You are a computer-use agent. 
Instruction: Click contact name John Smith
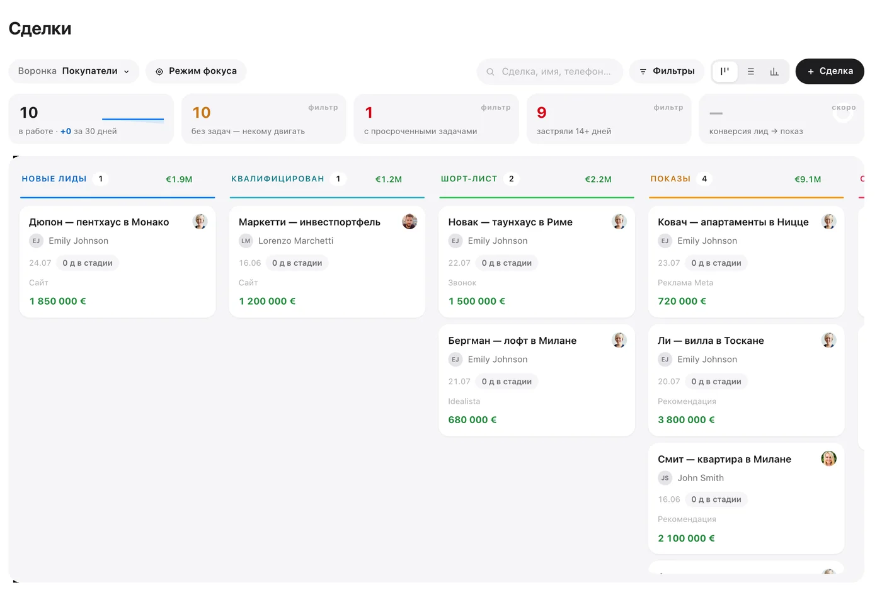701,478
